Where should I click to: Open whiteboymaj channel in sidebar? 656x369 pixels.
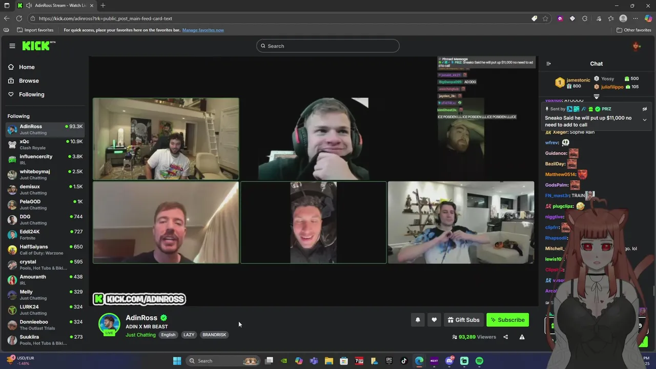pyautogui.click(x=45, y=174)
